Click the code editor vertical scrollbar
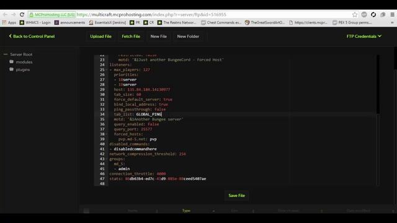 378,85
